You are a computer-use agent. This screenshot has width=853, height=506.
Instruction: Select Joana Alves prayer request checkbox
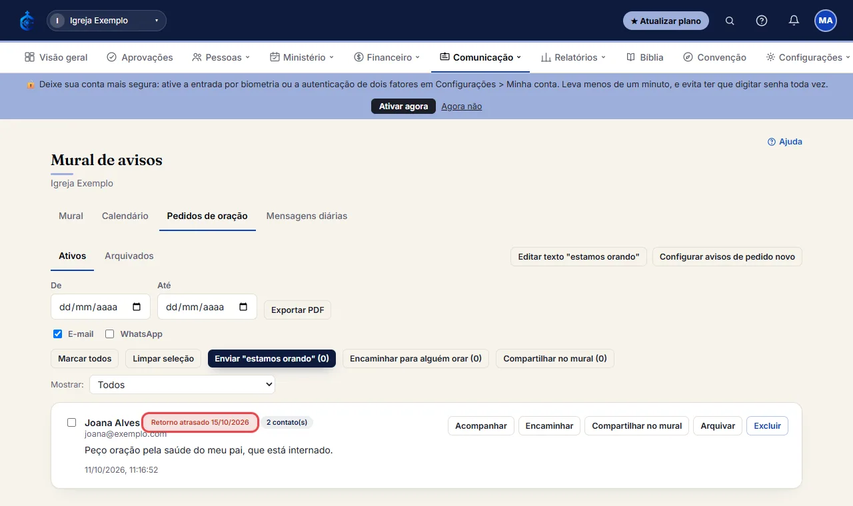coord(72,423)
